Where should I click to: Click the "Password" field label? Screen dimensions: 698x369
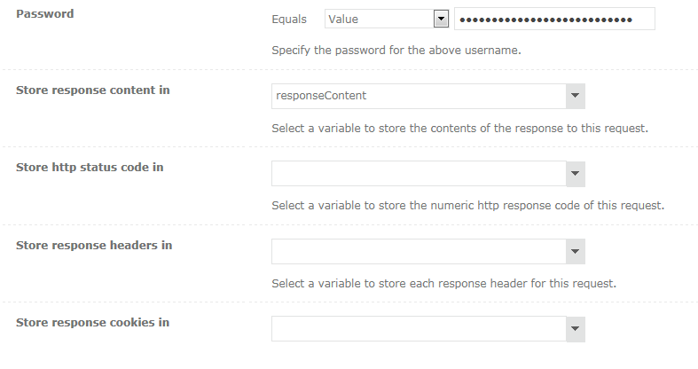[45, 14]
